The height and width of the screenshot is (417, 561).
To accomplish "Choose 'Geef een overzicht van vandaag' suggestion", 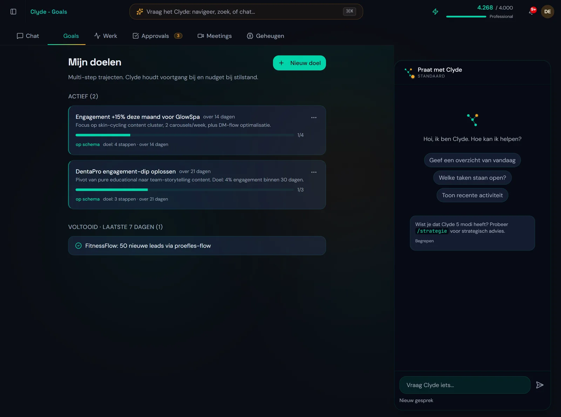I will point(472,160).
